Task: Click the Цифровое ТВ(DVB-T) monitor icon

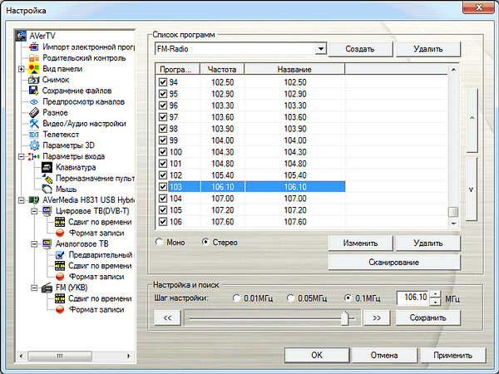Action: click(47, 211)
